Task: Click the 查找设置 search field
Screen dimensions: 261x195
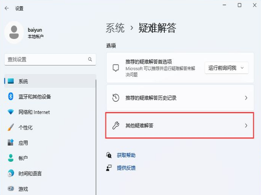Action: tap(50, 59)
